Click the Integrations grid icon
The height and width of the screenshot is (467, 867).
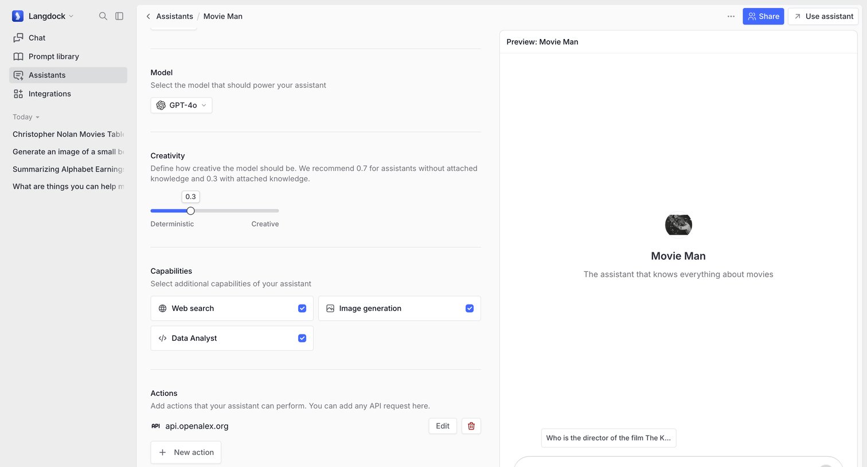point(18,94)
